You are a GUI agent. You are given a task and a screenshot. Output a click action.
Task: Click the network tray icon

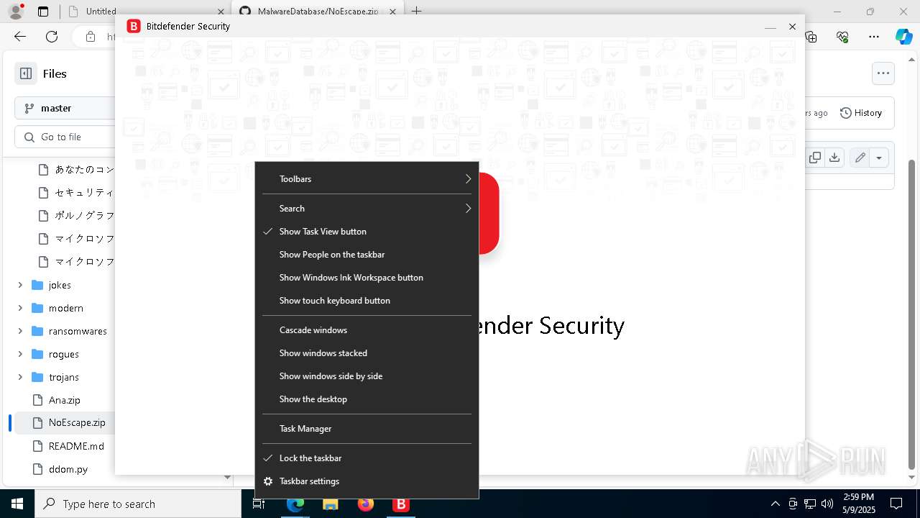click(810, 504)
